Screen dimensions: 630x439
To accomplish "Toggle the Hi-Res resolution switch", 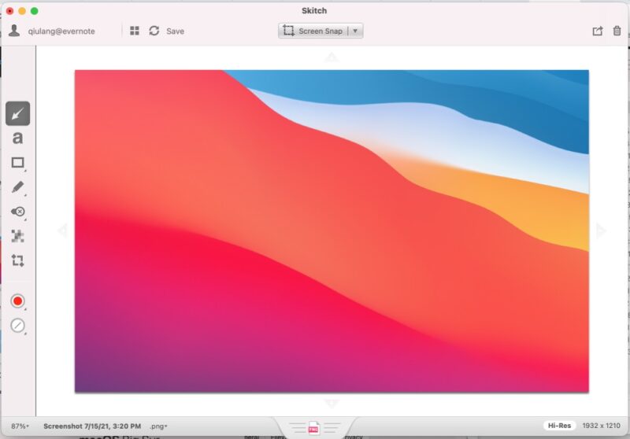I will 560,426.
